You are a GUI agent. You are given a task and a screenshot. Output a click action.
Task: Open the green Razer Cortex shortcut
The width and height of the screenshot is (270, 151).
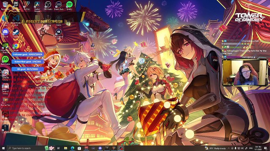click(5, 60)
